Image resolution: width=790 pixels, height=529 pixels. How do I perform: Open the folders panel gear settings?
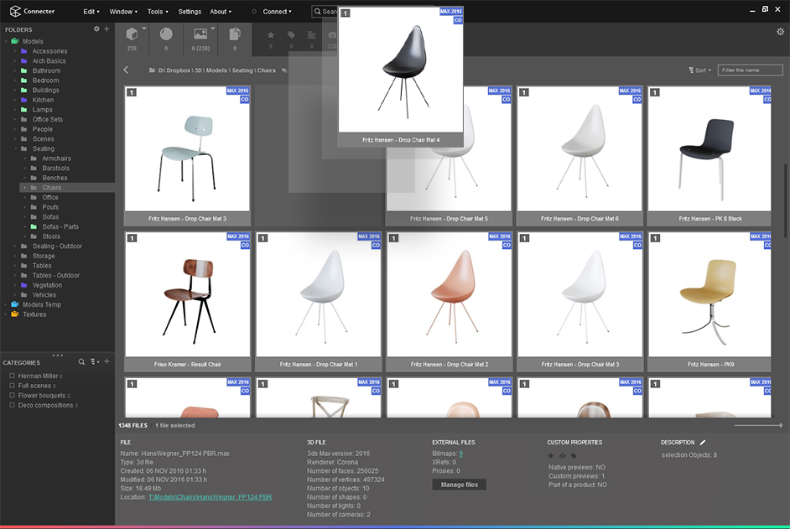tap(96, 29)
